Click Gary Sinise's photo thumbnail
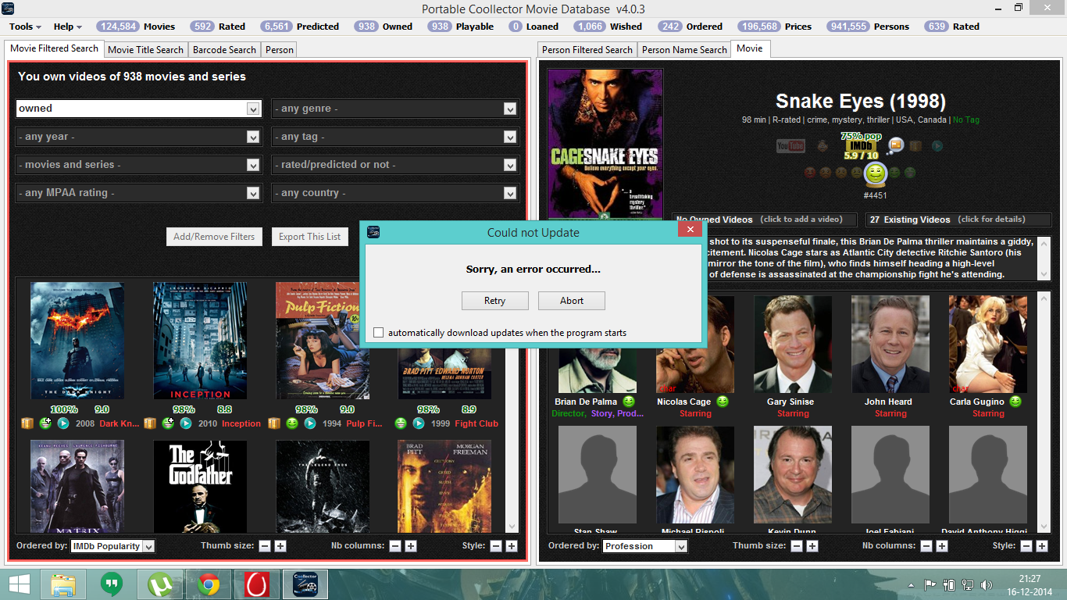1067x600 pixels. pos(793,345)
